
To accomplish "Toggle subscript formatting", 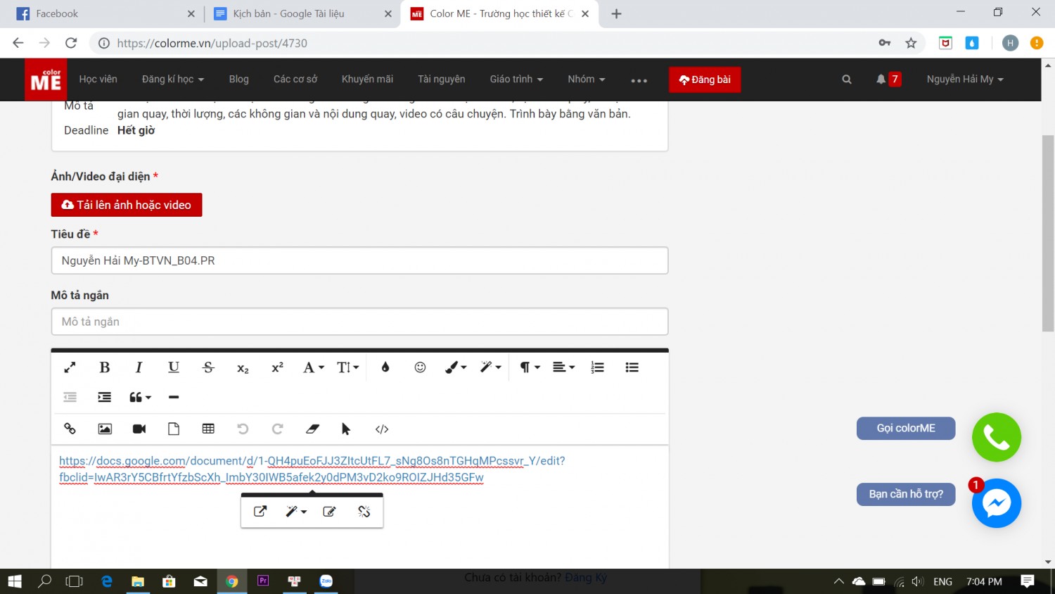I will point(243,368).
